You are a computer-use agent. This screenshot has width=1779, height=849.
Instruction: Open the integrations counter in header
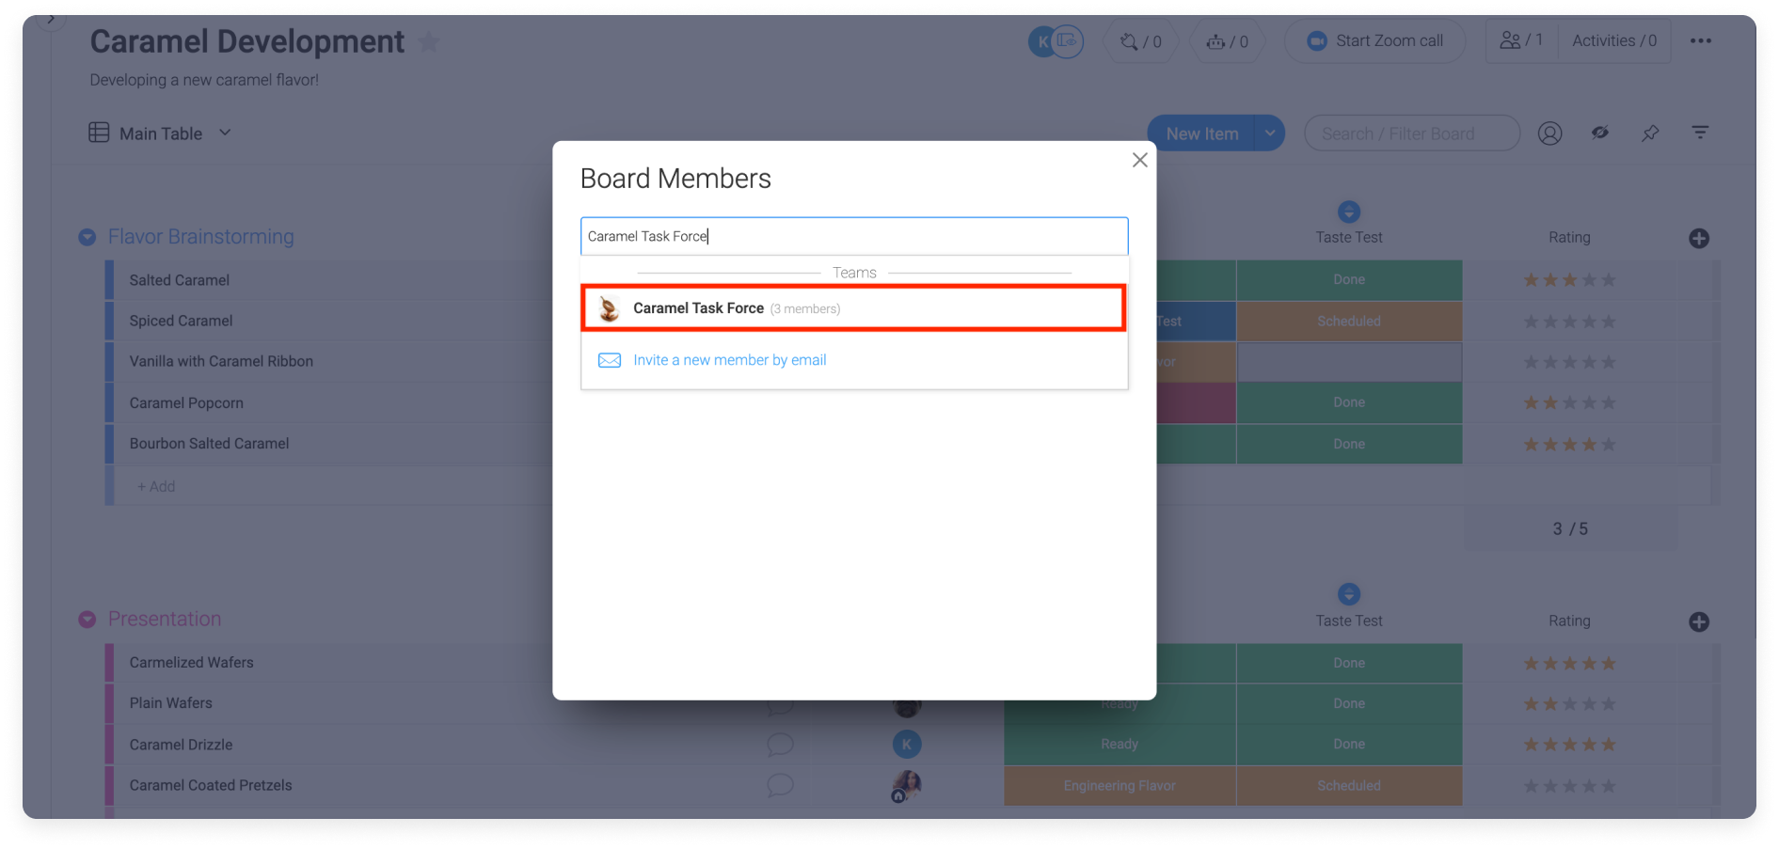[1140, 41]
